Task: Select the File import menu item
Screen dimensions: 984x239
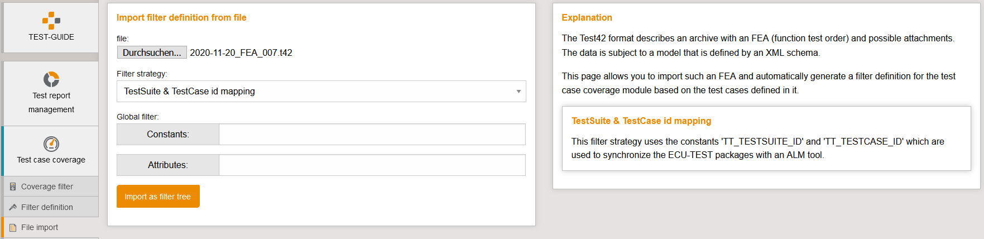Action: coord(50,227)
